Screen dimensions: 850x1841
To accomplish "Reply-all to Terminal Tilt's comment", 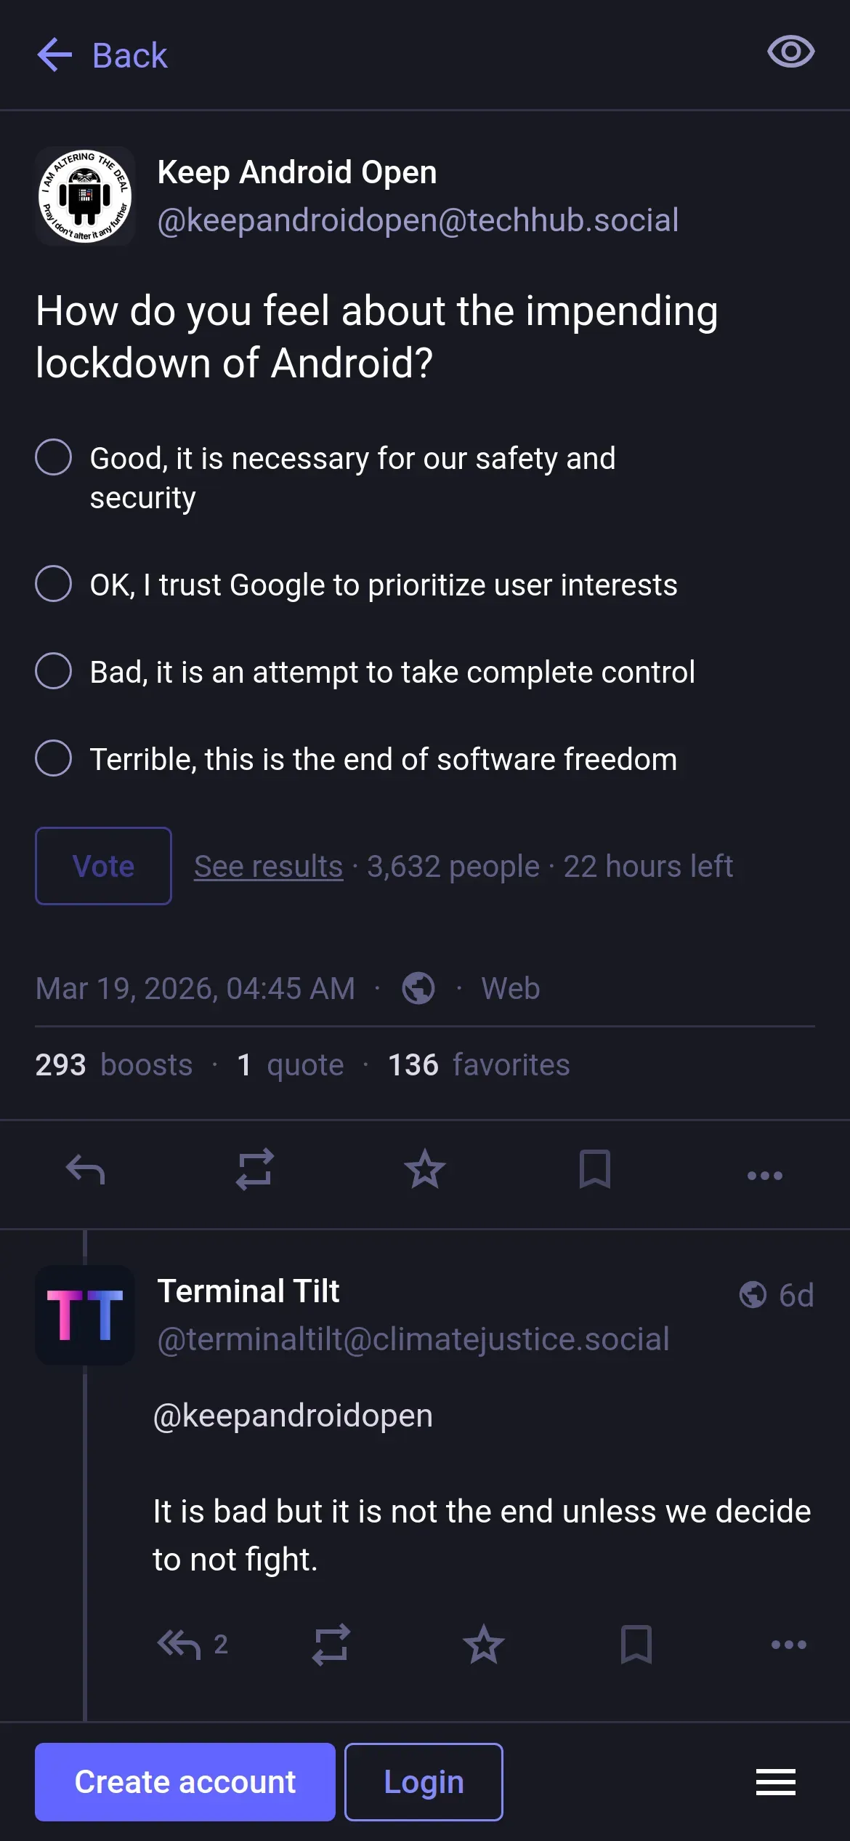I will coord(179,1645).
